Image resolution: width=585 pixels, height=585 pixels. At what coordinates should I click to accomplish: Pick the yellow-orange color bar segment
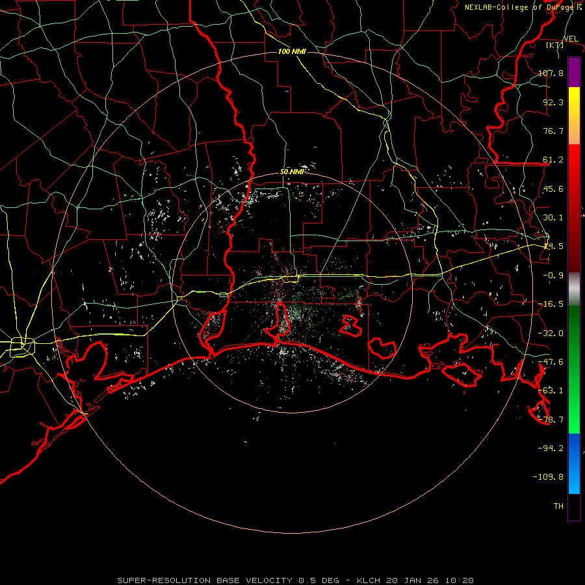tap(574, 116)
